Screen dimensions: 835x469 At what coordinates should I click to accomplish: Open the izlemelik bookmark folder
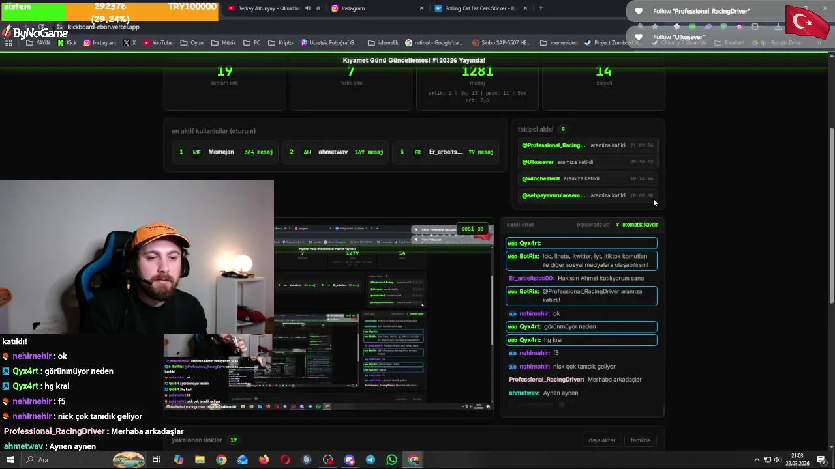point(383,43)
